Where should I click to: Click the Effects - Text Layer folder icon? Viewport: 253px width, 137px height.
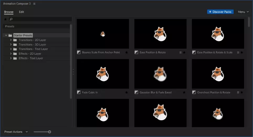click(15, 58)
